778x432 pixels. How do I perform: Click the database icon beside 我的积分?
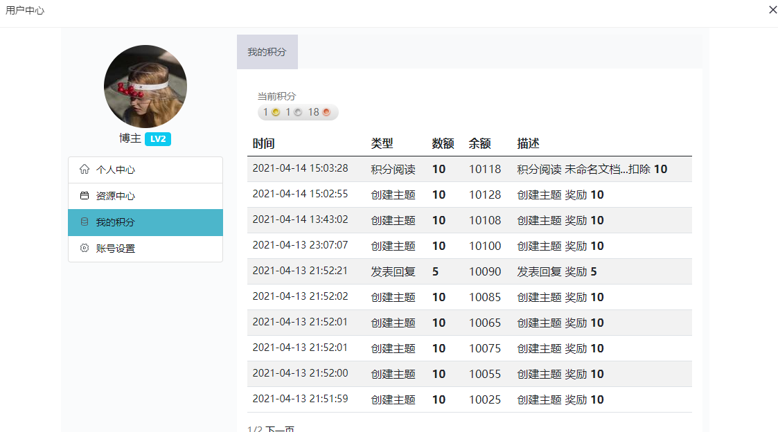(x=85, y=222)
